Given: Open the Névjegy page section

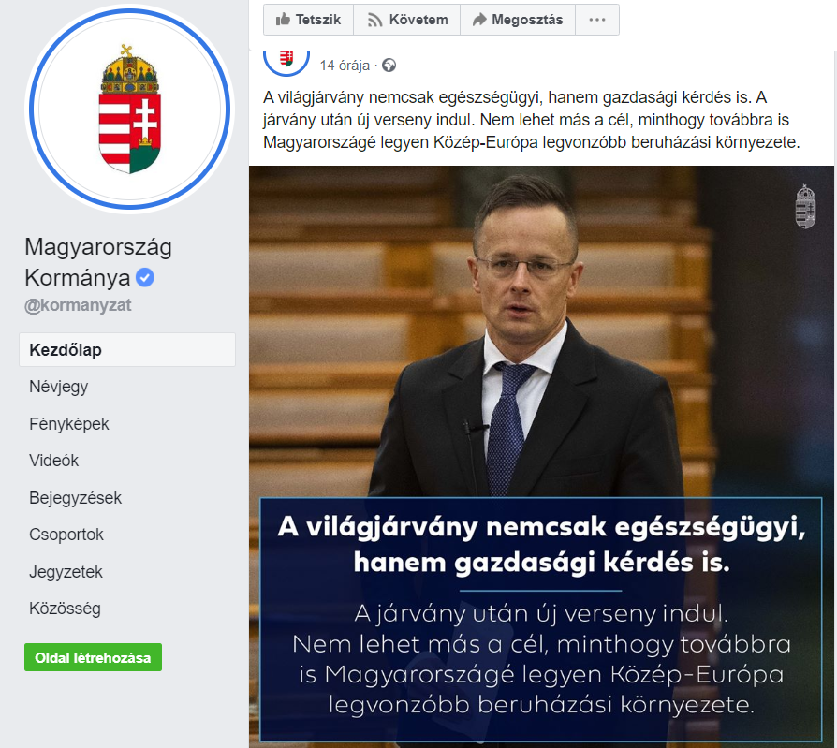Looking at the screenshot, I should click(x=59, y=387).
